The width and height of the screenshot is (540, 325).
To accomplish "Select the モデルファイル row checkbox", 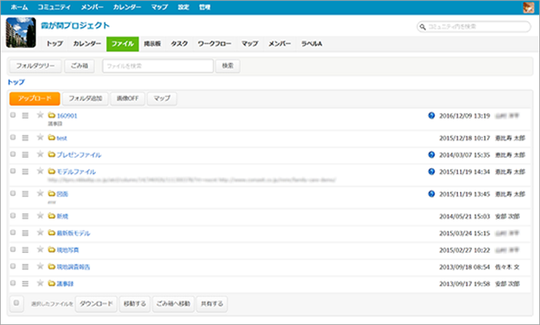I will 13,171.
